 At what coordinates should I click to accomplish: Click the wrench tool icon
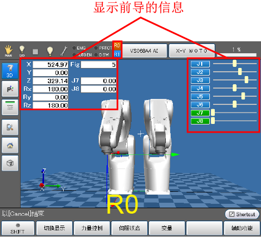64,51
